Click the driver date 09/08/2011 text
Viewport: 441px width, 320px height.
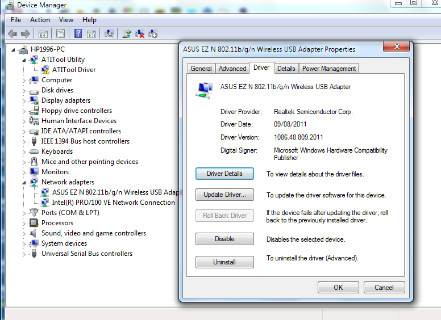pos(290,124)
